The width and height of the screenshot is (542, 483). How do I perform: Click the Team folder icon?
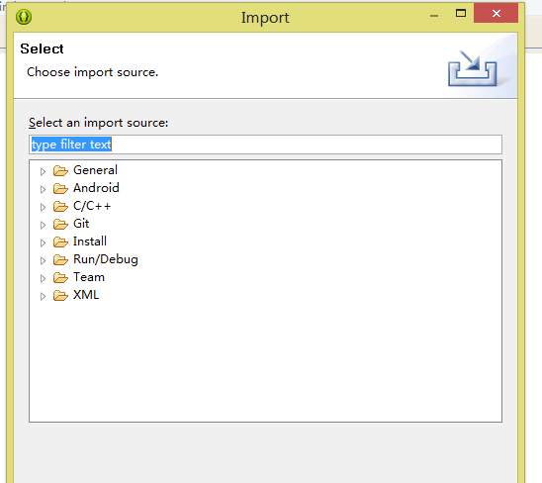pyautogui.click(x=60, y=277)
